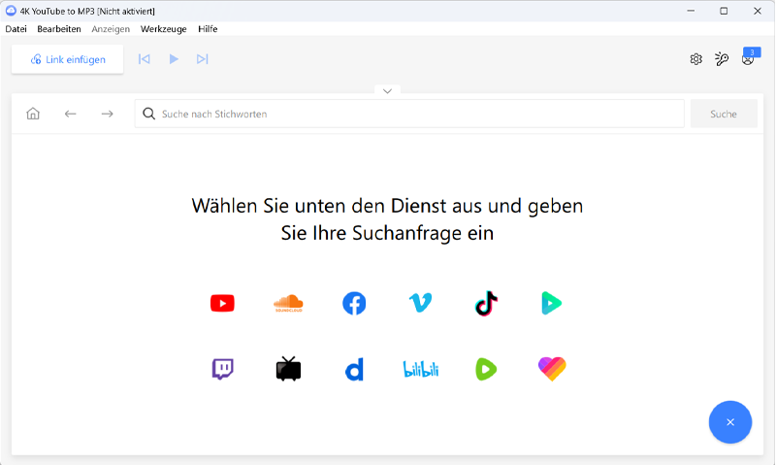This screenshot has height=465, width=776.
Task: Select the Twitch service icon
Action: click(222, 369)
